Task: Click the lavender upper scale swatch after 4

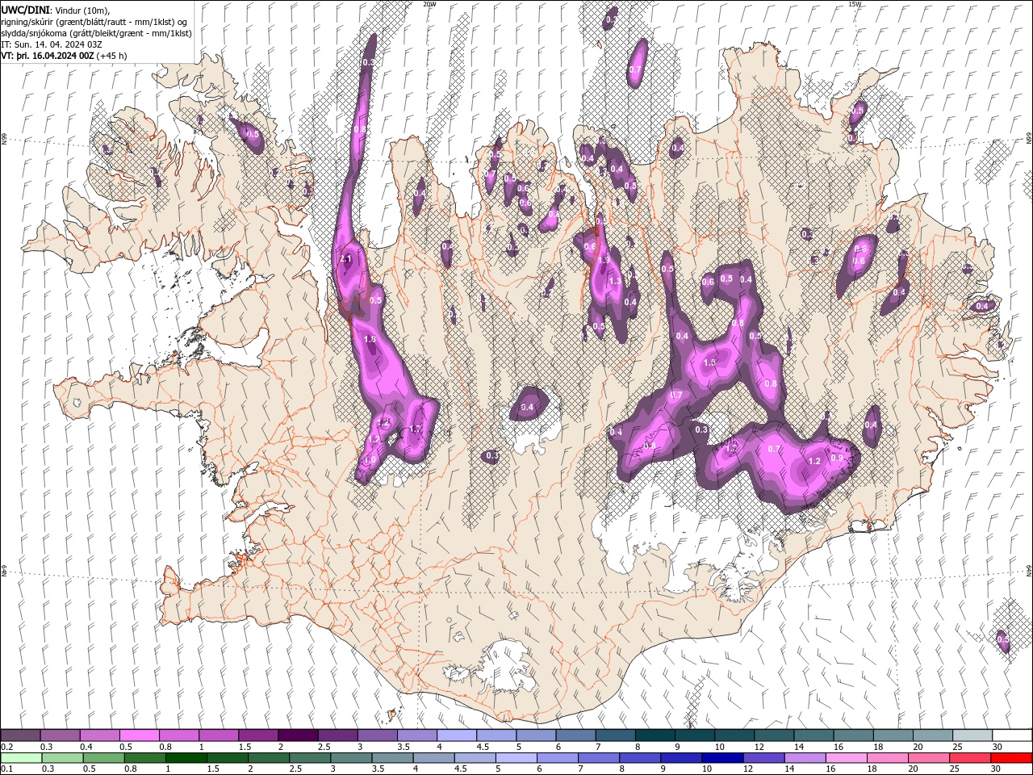Action: click(456, 735)
